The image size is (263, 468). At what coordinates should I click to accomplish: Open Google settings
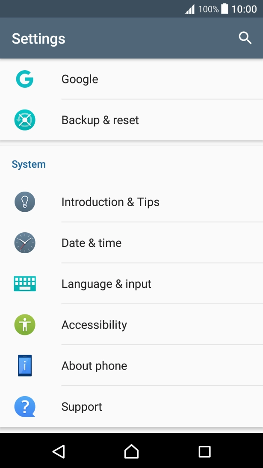(x=80, y=79)
